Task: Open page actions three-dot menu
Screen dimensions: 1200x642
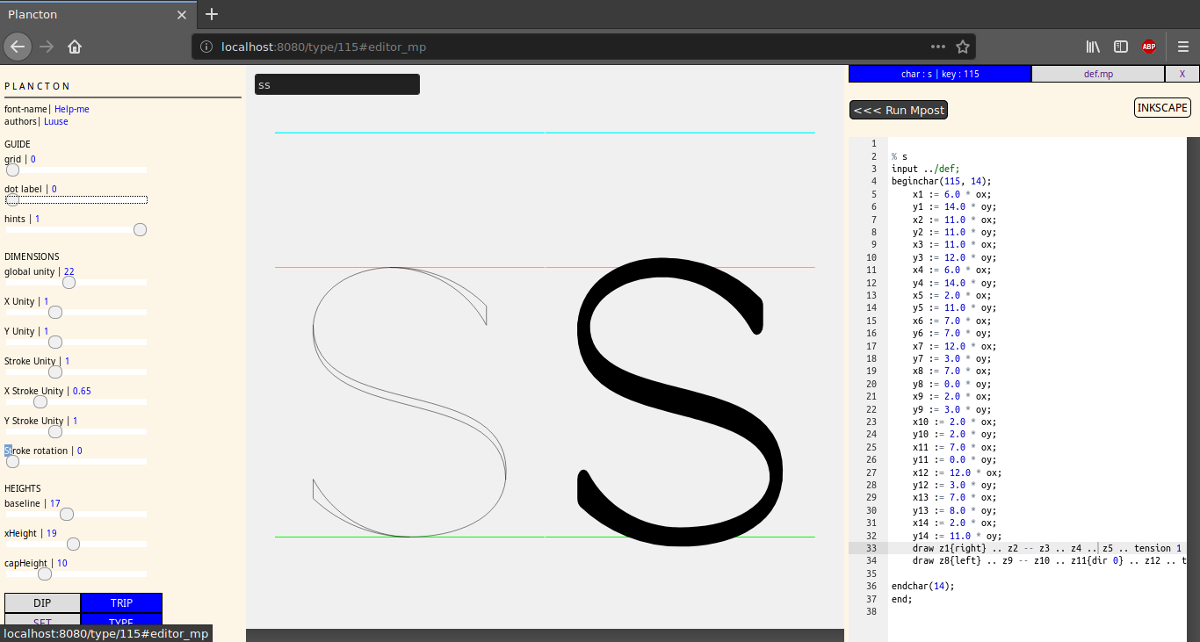Action: point(938,47)
